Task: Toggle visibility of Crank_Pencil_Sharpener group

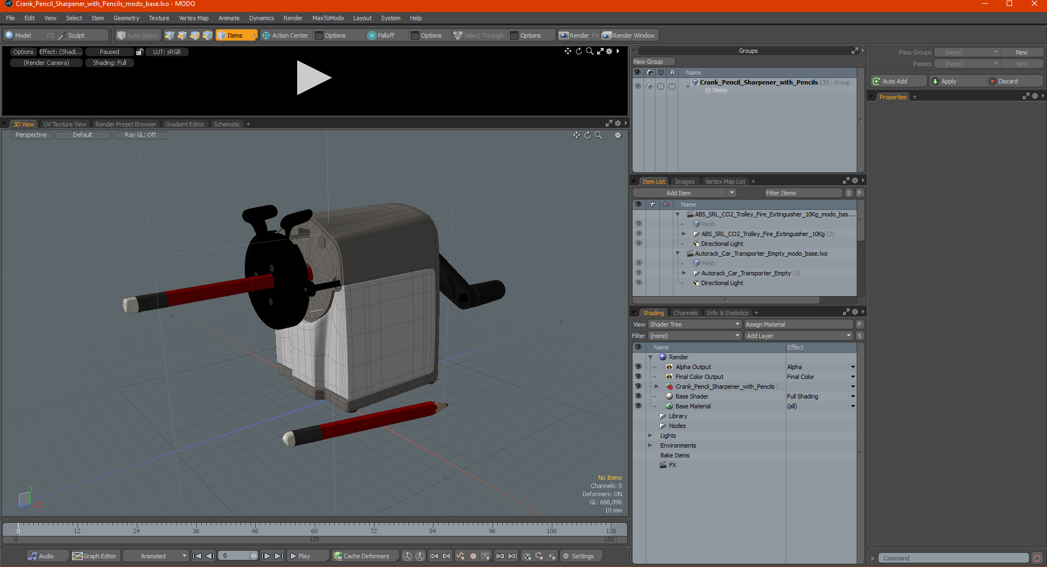Action: coord(637,86)
